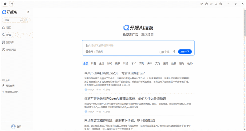Screen dimensions: 246x131
Task: Click globe icon for 全网 scope
Action: (87, 52)
